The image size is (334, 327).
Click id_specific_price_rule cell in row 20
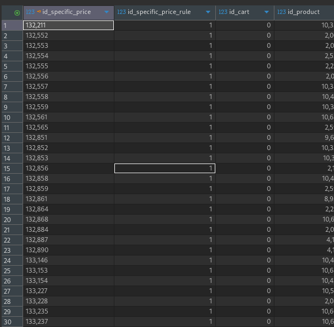click(165, 220)
